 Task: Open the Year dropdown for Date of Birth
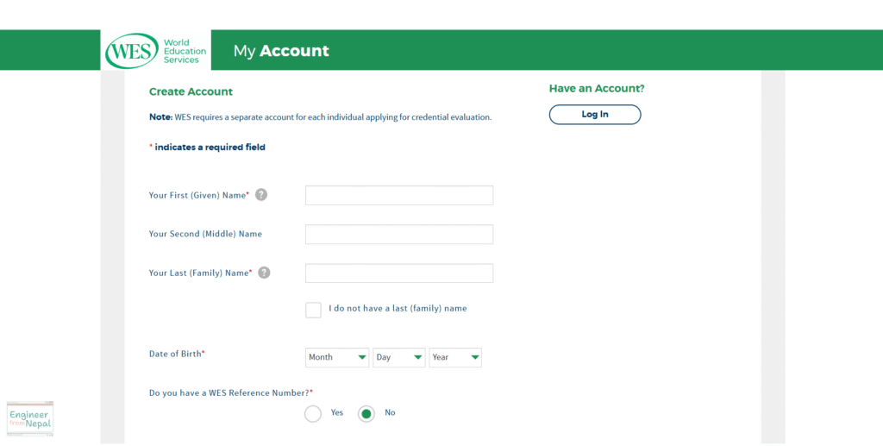(x=455, y=358)
